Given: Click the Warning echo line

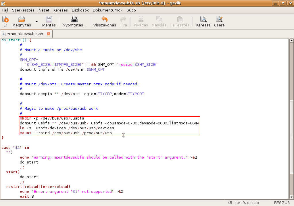Looking at the screenshot, I should tap(108, 157).
